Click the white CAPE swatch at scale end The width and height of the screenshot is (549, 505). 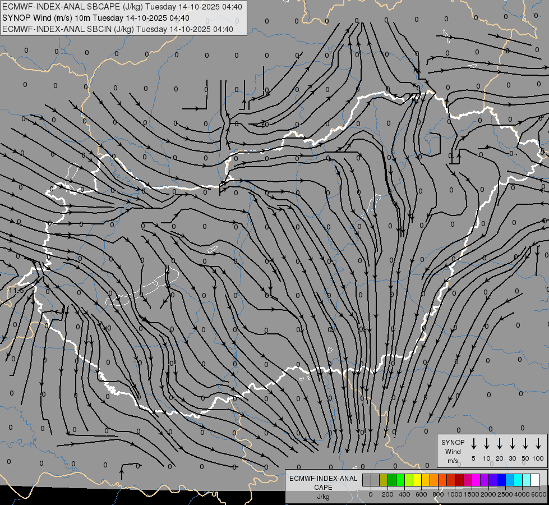tap(535, 480)
